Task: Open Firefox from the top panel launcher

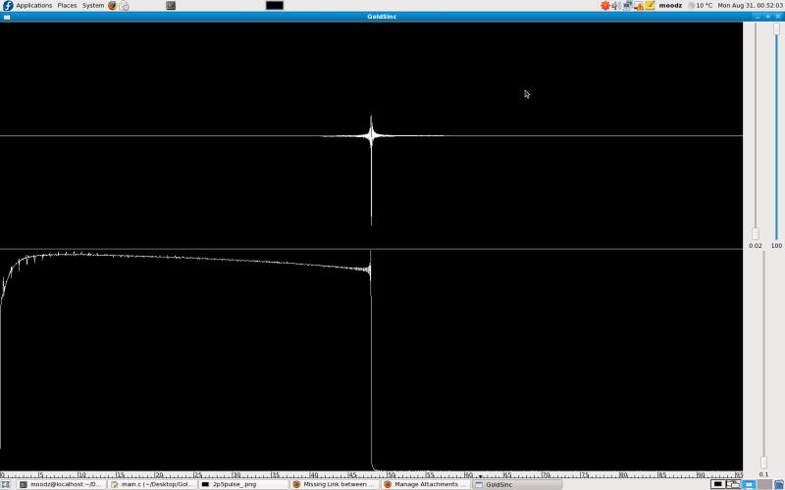Action: click(112, 5)
